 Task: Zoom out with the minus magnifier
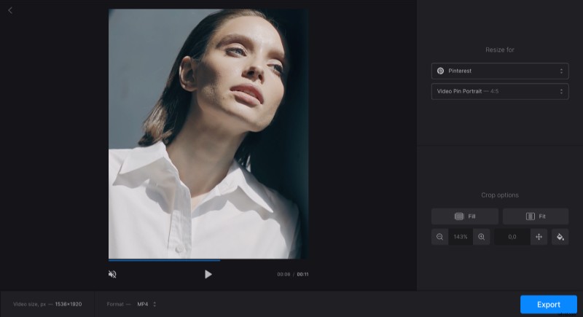(x=440, y=237)
